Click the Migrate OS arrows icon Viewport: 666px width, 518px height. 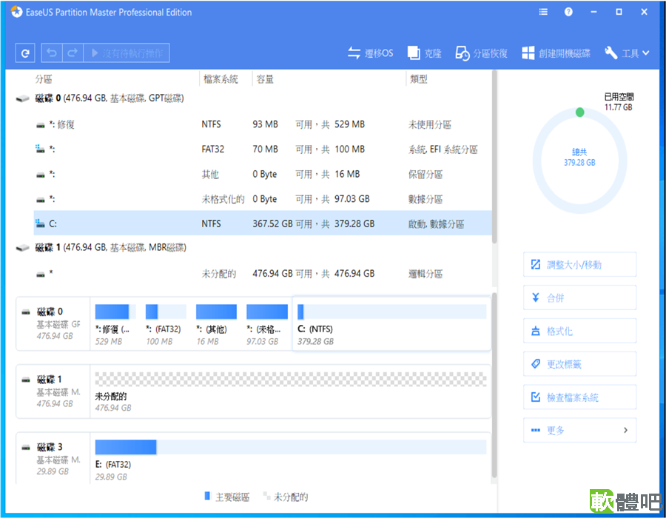pos(354,53)
